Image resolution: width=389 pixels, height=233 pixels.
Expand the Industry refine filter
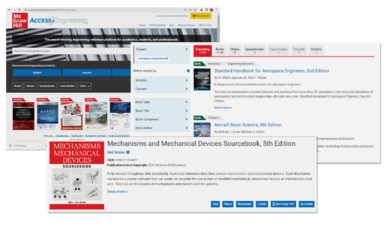[x=162, y=80]
